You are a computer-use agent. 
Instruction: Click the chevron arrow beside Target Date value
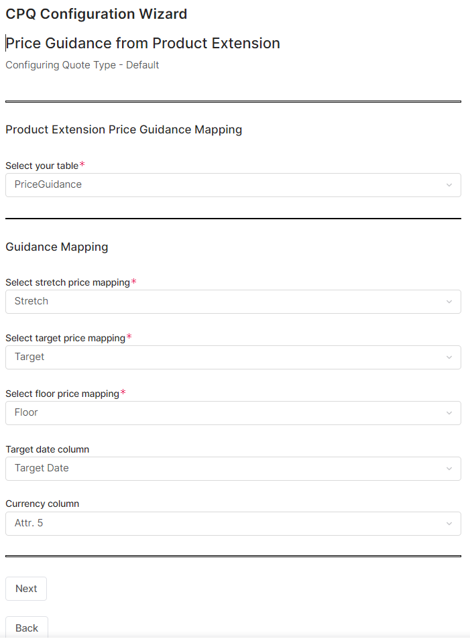pos(449,469)
